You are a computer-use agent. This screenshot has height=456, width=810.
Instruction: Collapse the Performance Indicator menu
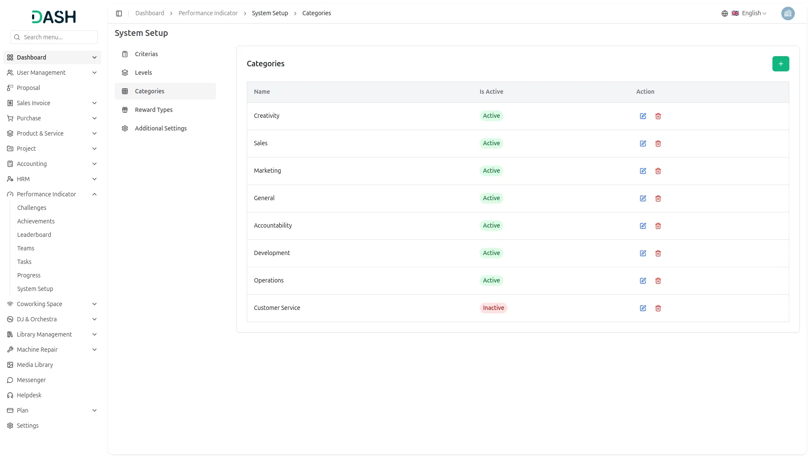click(94, 194)
